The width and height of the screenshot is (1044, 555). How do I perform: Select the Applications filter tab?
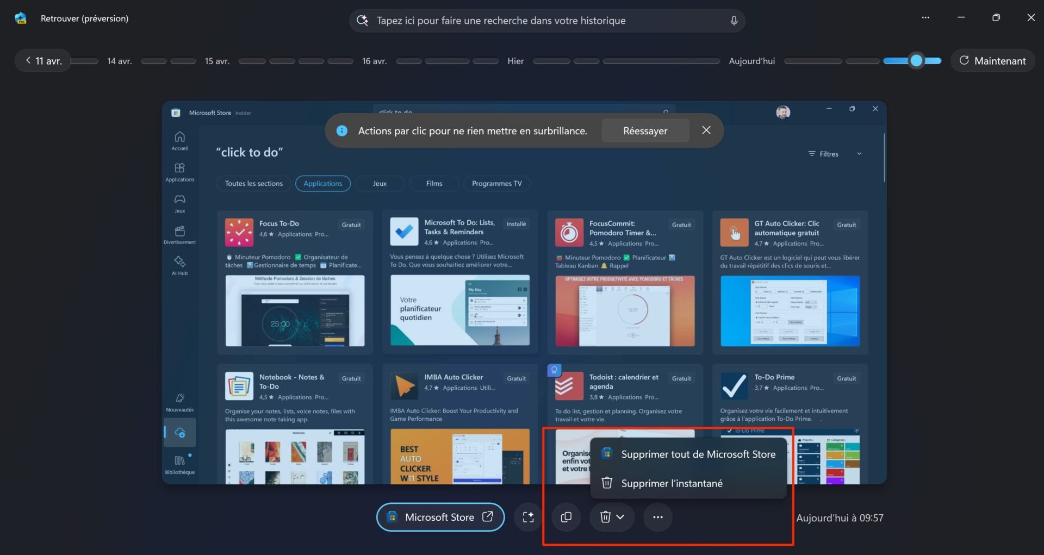click(x=323, y=184)
